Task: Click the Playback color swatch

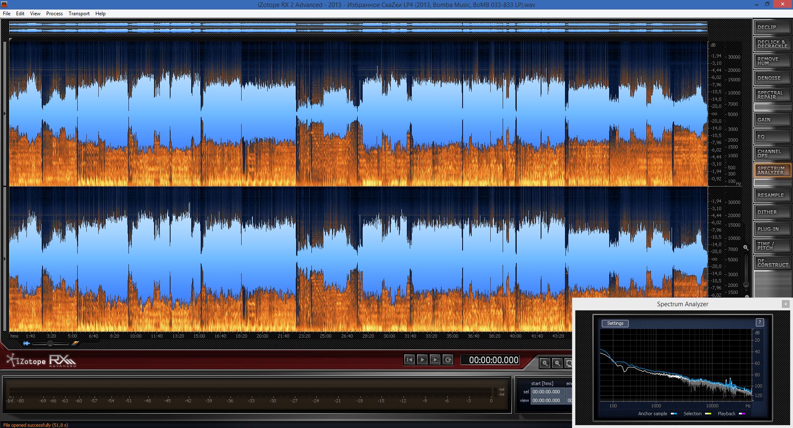Action: (742, 414)
